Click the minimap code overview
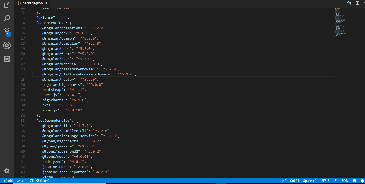The width and height of the screenshot is (365, 184). pos(341,22)
